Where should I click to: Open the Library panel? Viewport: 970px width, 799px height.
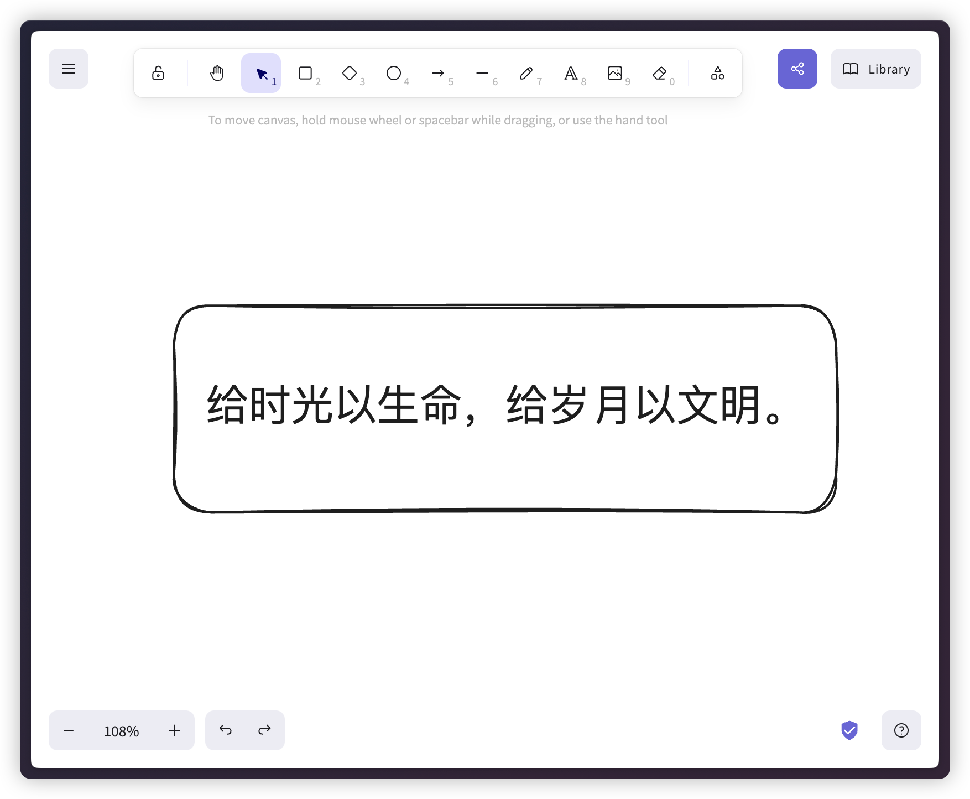click(x=875, y=69)
